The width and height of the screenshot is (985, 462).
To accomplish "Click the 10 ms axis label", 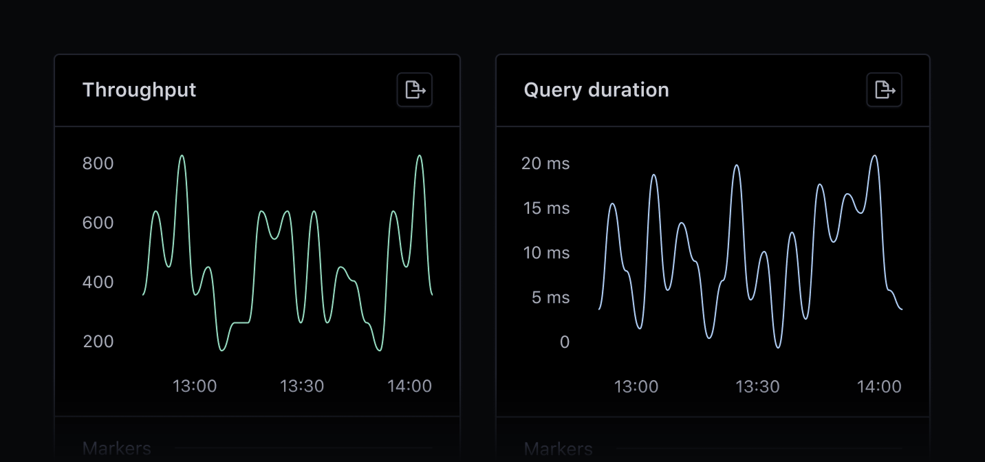I will coord(546,253).
